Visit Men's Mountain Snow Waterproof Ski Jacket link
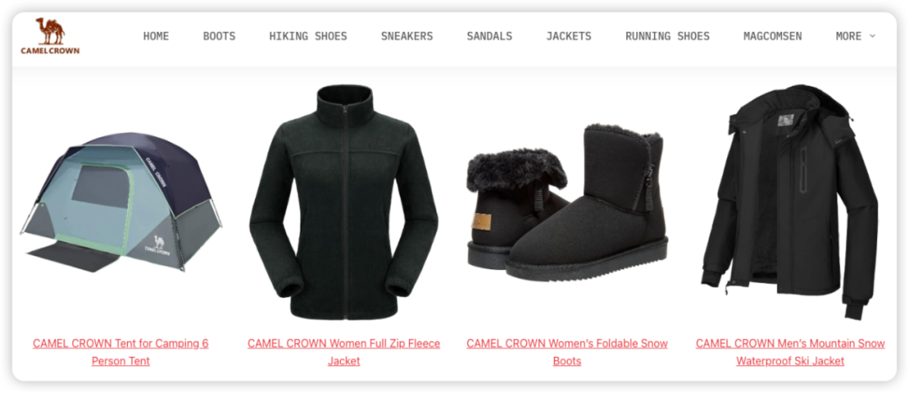909x393 pixels. click(790, 352)
